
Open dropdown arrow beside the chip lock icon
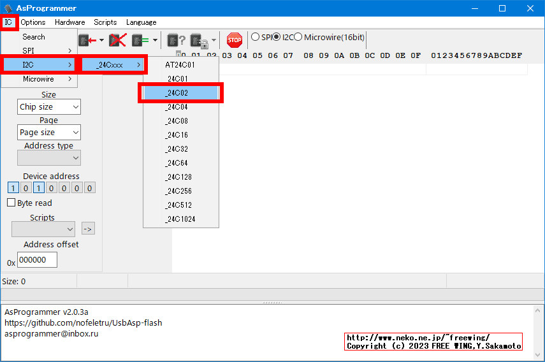tap(214, 41)
